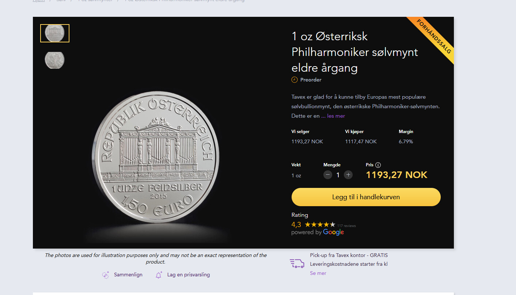Click the Sammenlign compare icon

(x=106, y=275)
